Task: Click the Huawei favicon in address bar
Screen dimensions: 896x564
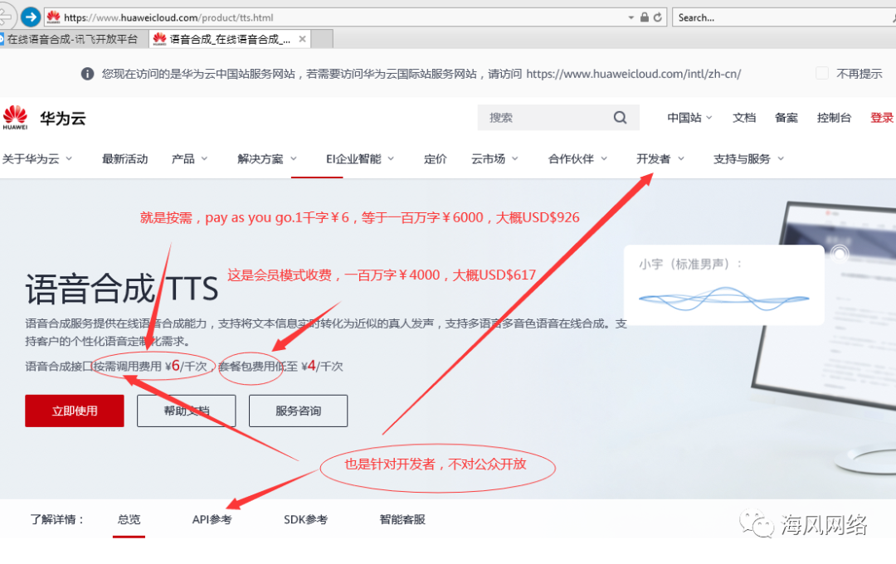Action: [x=54, y=17]
